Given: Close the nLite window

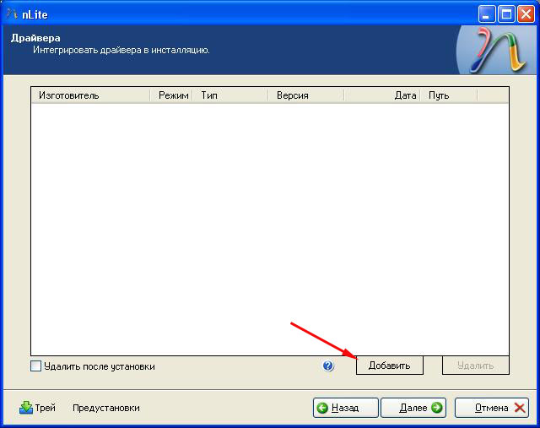Looking at the screenshot, I should point(526,14).
